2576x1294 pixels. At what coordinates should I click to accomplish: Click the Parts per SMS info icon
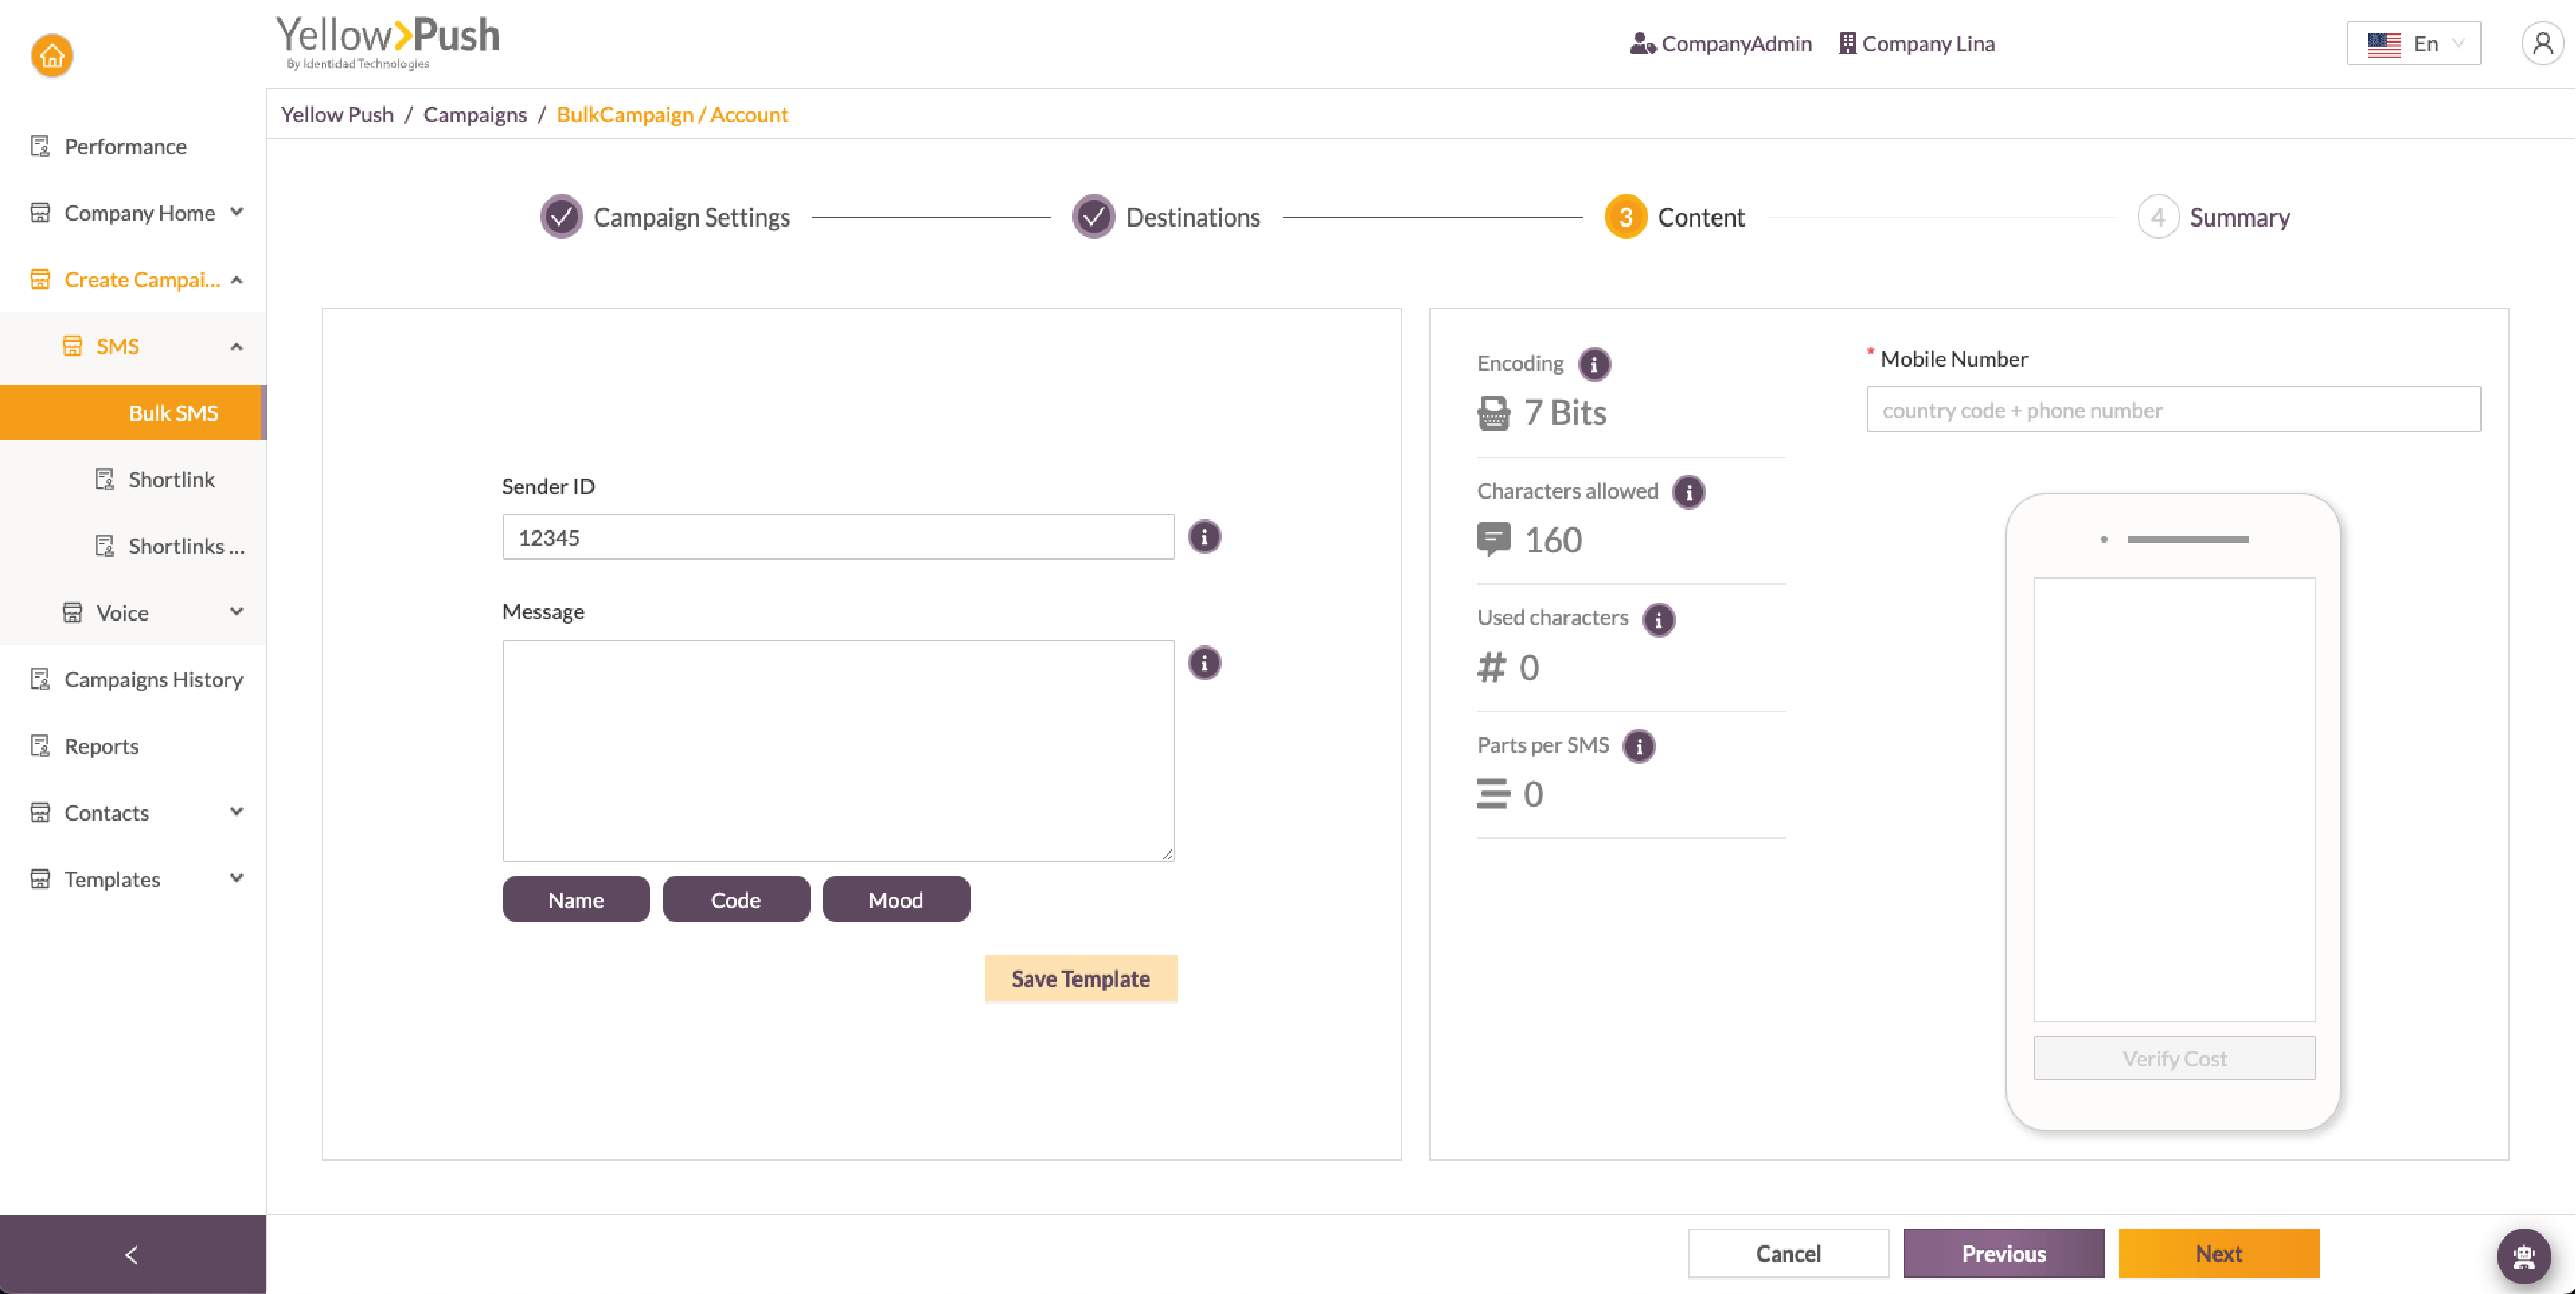coord(1638,746)
